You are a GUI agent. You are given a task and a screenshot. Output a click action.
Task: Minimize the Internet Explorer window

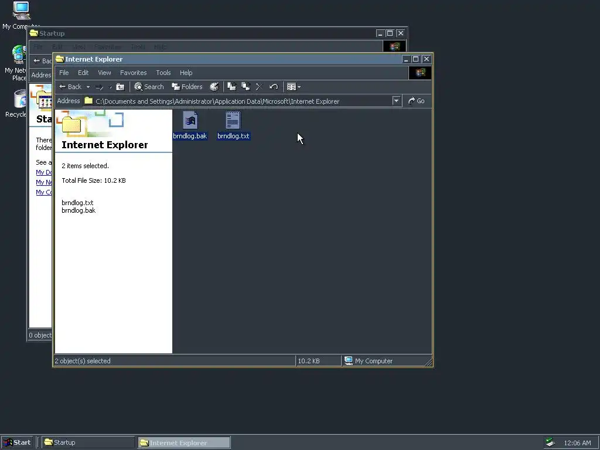407,59
